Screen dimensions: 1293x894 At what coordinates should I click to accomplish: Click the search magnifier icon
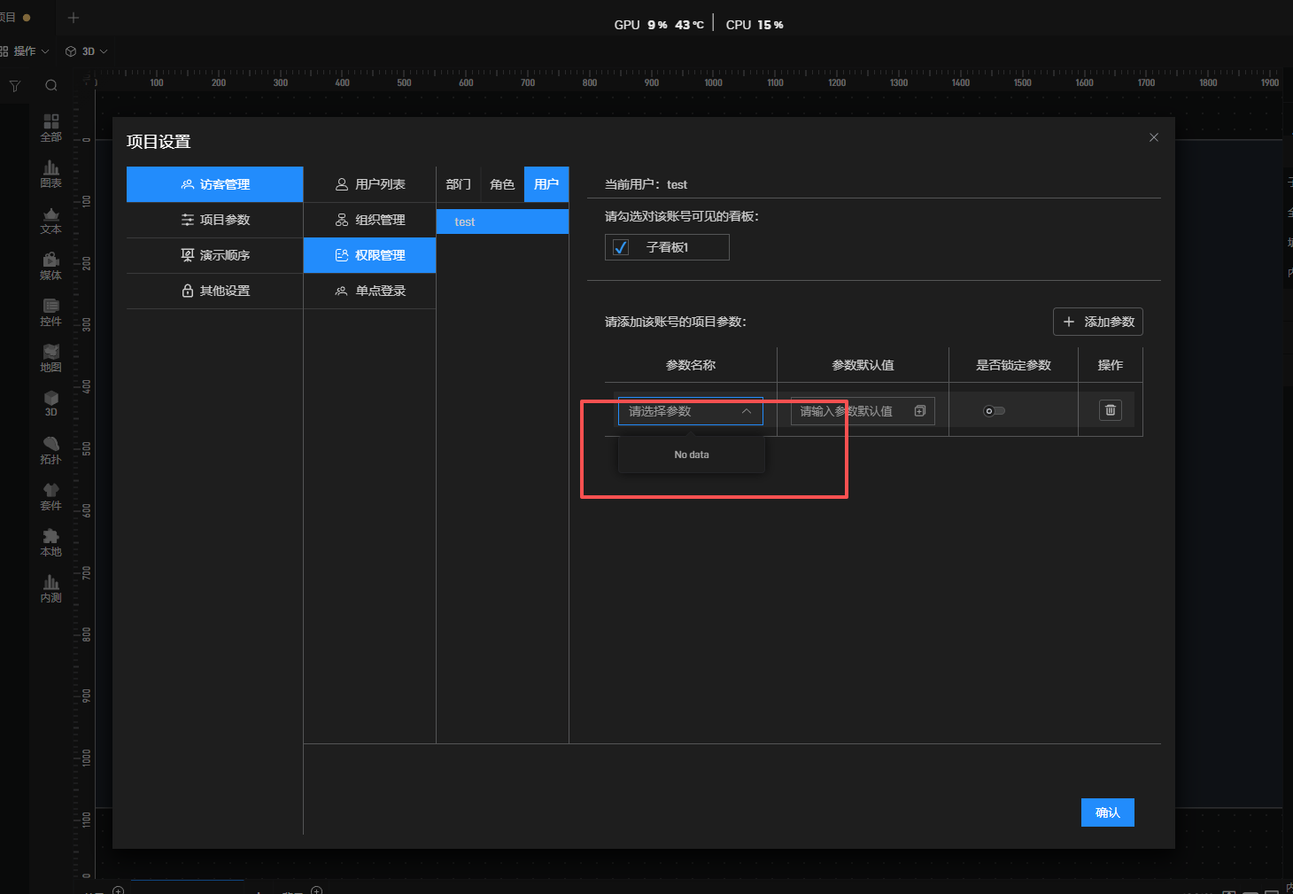click(x=51, y=86)
